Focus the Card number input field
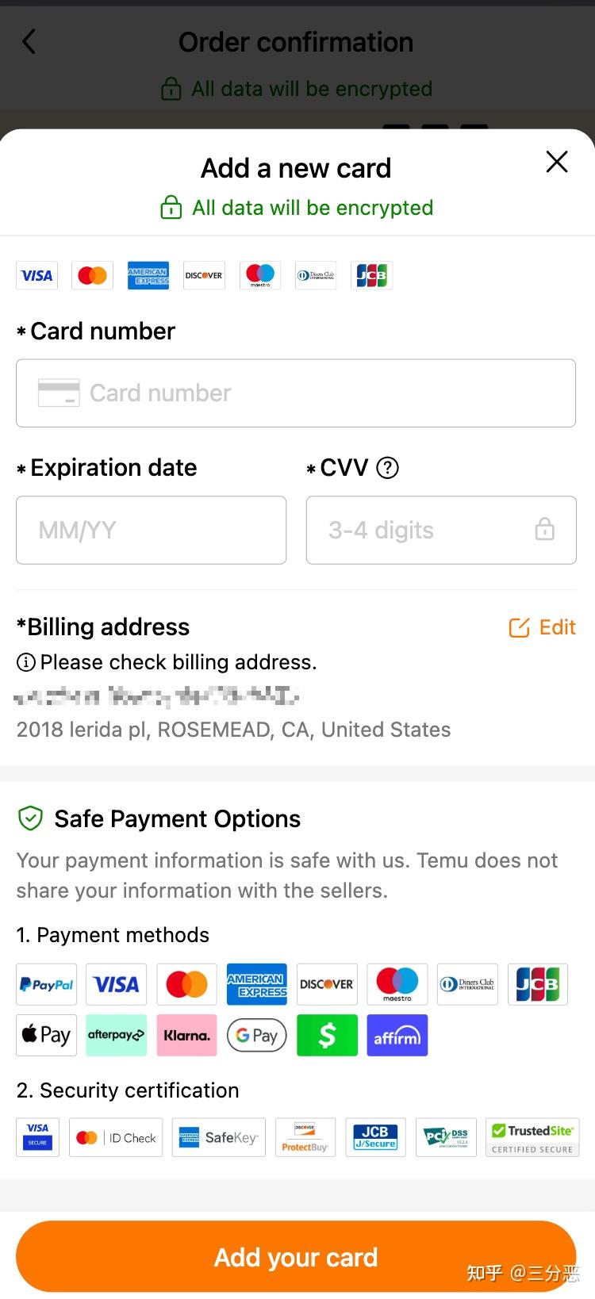This screenshot has height=1299, width=595. [x=296, y=393]
